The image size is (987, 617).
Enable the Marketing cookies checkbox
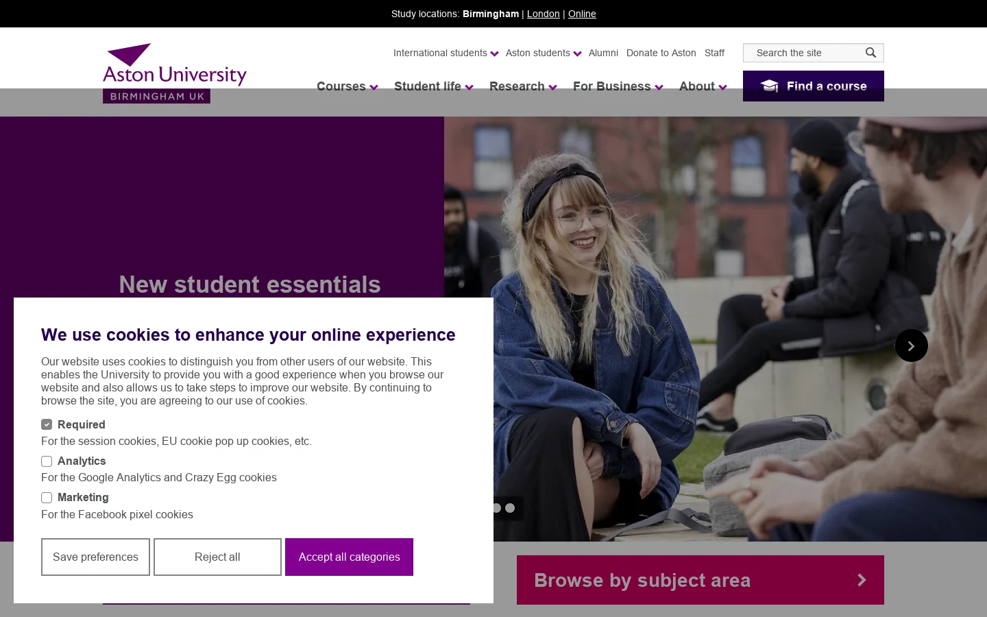click(47, 498)
